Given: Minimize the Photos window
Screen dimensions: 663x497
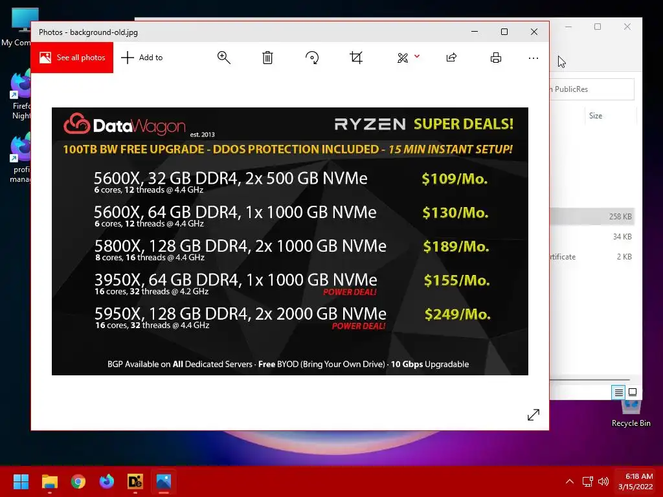Looking at the screenshot, I should click(x=475, y=32).
